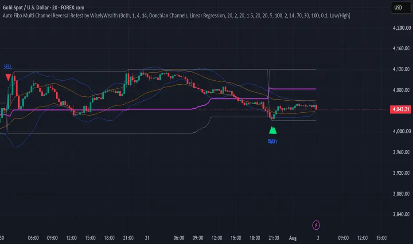The height and width of the screenshot is (244, 413).
Task: Click the 31 date label on time axis
Action: pyautogui.click(x=147, y=238)
